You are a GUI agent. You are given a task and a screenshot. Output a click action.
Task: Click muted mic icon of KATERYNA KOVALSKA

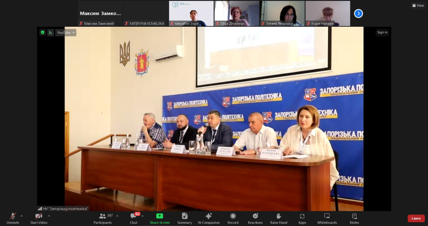126,23
